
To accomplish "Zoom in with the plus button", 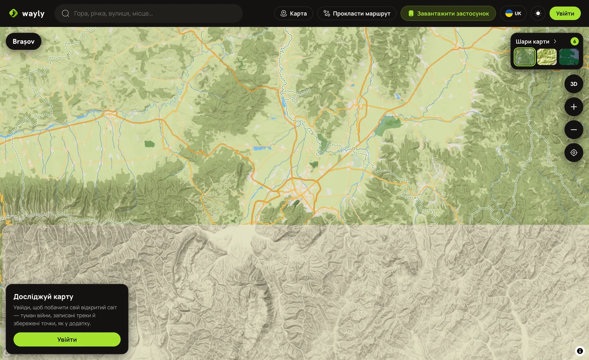I will [574, 107].
